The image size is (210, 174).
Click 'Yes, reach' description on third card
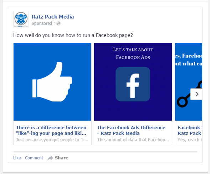click(190, 139)
